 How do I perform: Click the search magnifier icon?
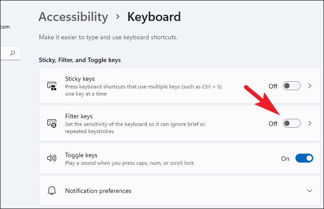click(12, 53)
